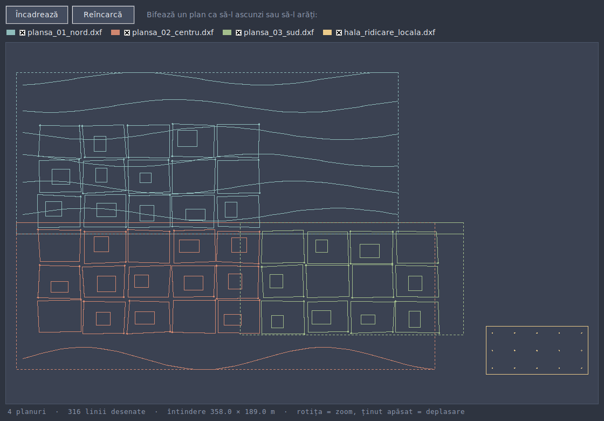Uncheck the plansa_01_nord.dxf checkbox
The height and width of the screenshot is (421, 604).
(22, 33)
